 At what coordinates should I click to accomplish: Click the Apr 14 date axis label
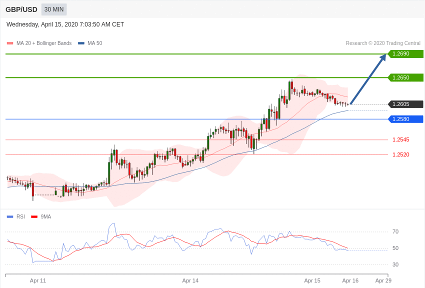pos(190,280)
